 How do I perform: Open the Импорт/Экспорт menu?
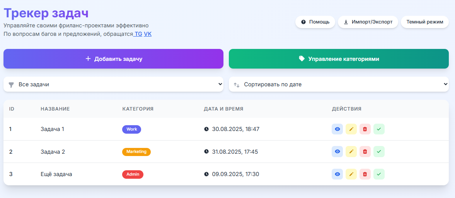pyautogui.click(x=368, y=22)
